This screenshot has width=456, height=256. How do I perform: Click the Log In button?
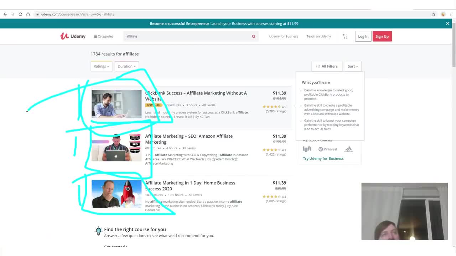[363, 36]
